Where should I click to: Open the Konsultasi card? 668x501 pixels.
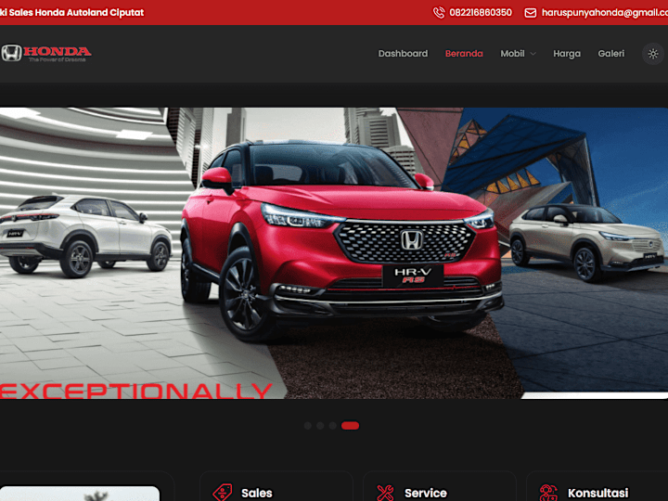pos(597,486)
